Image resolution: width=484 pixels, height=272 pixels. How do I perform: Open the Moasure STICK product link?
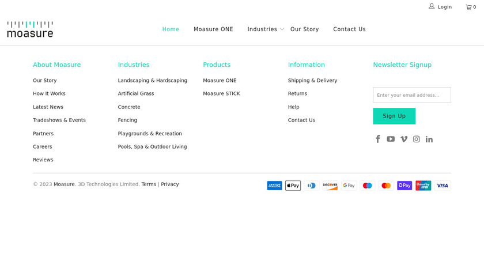[221, 93]
